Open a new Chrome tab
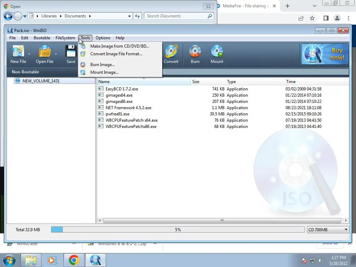356x267 pixels. tap(288, 6)
